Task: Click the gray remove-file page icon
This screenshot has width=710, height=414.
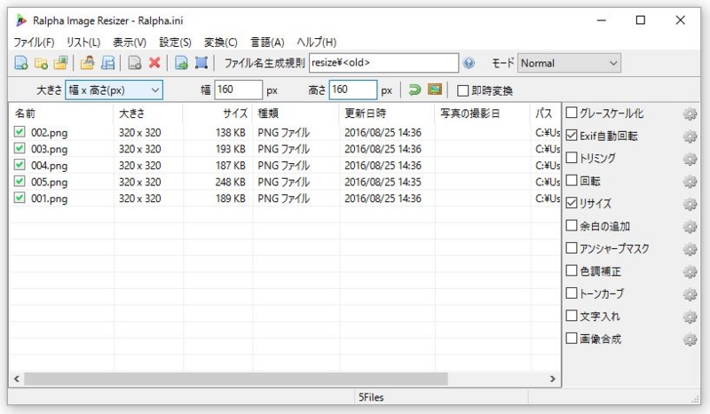Action: (135, 63)
